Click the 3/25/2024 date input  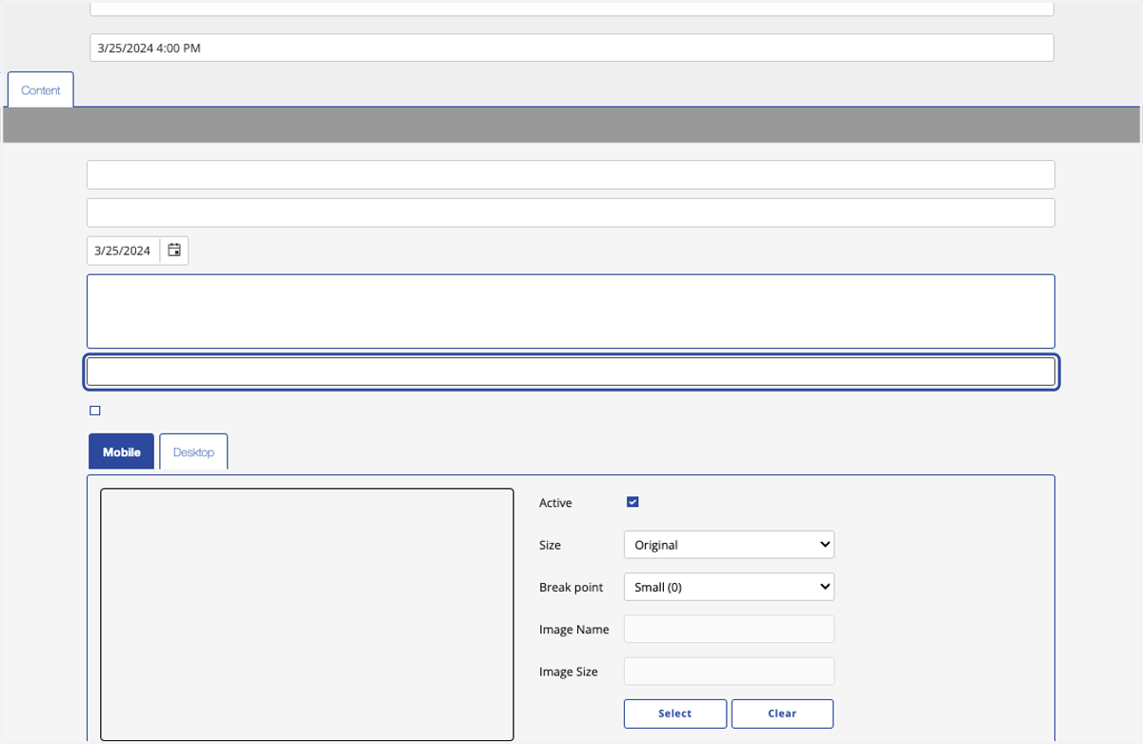123,251
